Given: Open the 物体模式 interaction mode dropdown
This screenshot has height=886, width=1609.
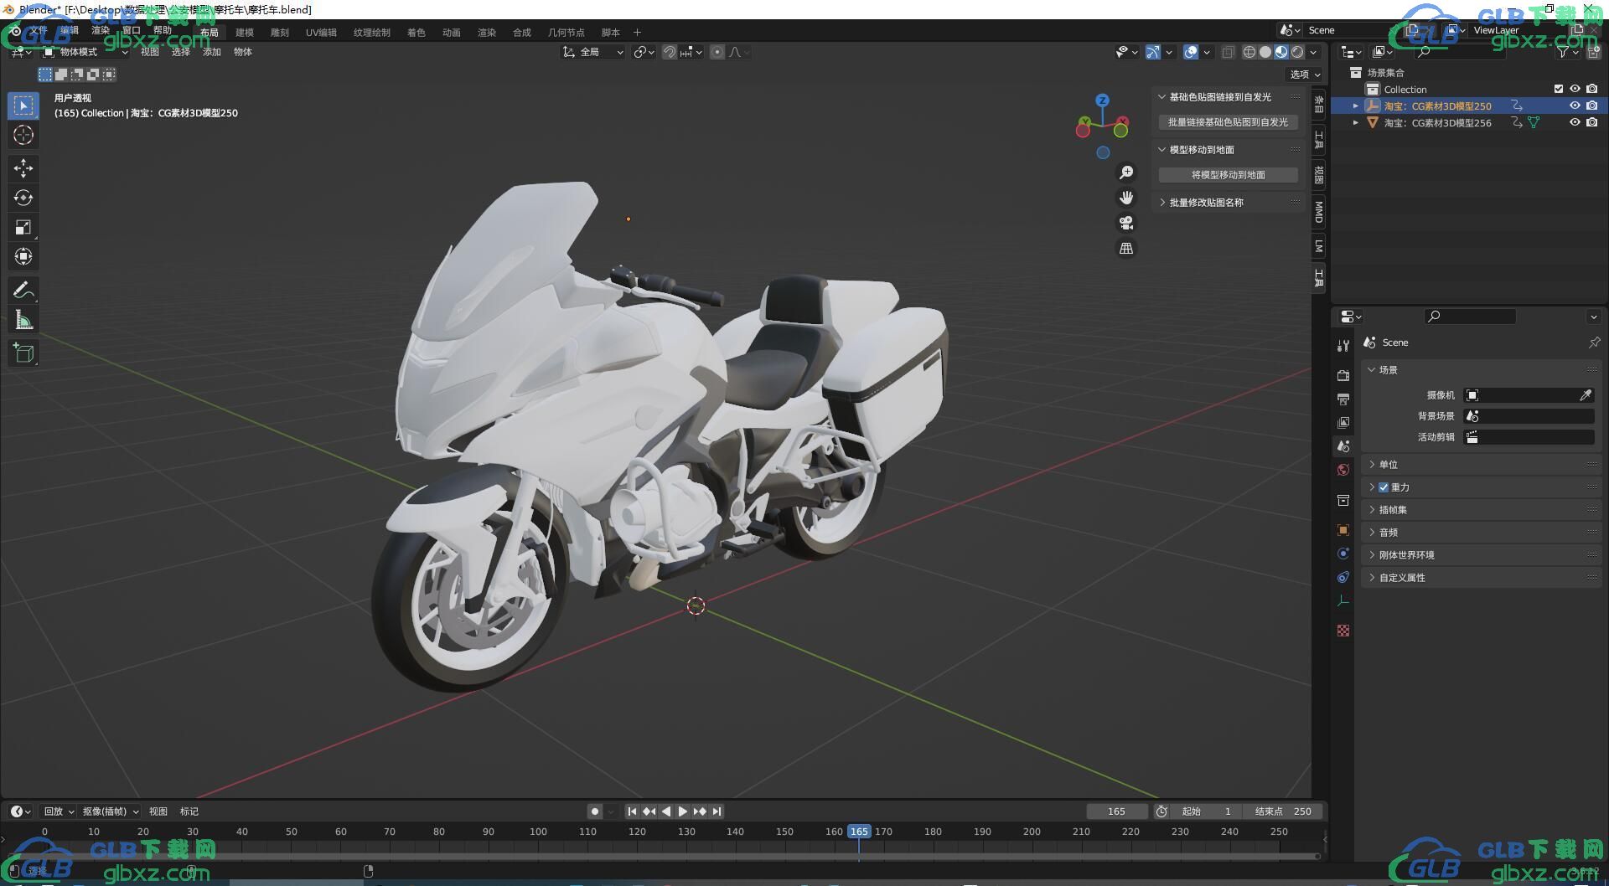Looking at the screenshot, I should click(86, 52).
